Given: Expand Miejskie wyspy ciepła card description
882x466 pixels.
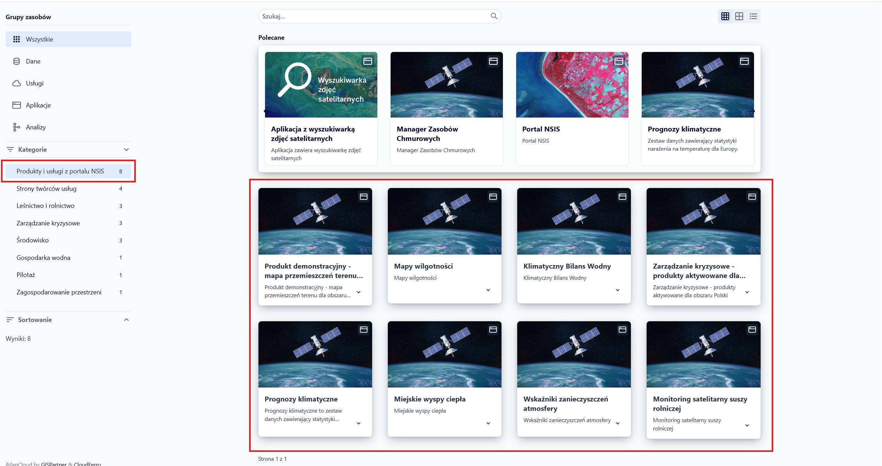Looking at the screenshot, I should coord(488,423).
